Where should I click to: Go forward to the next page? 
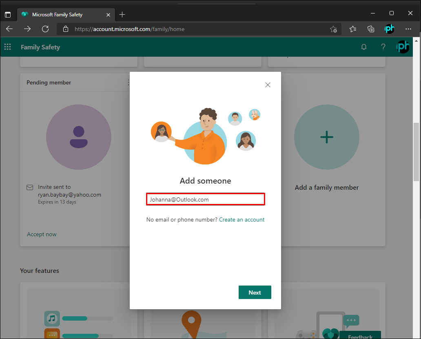[x=27, y=29]
